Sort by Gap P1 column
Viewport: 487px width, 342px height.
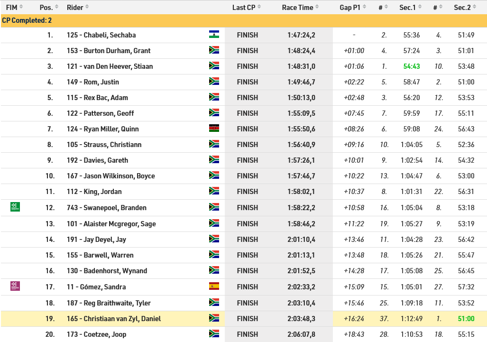[x=353, y=7]
